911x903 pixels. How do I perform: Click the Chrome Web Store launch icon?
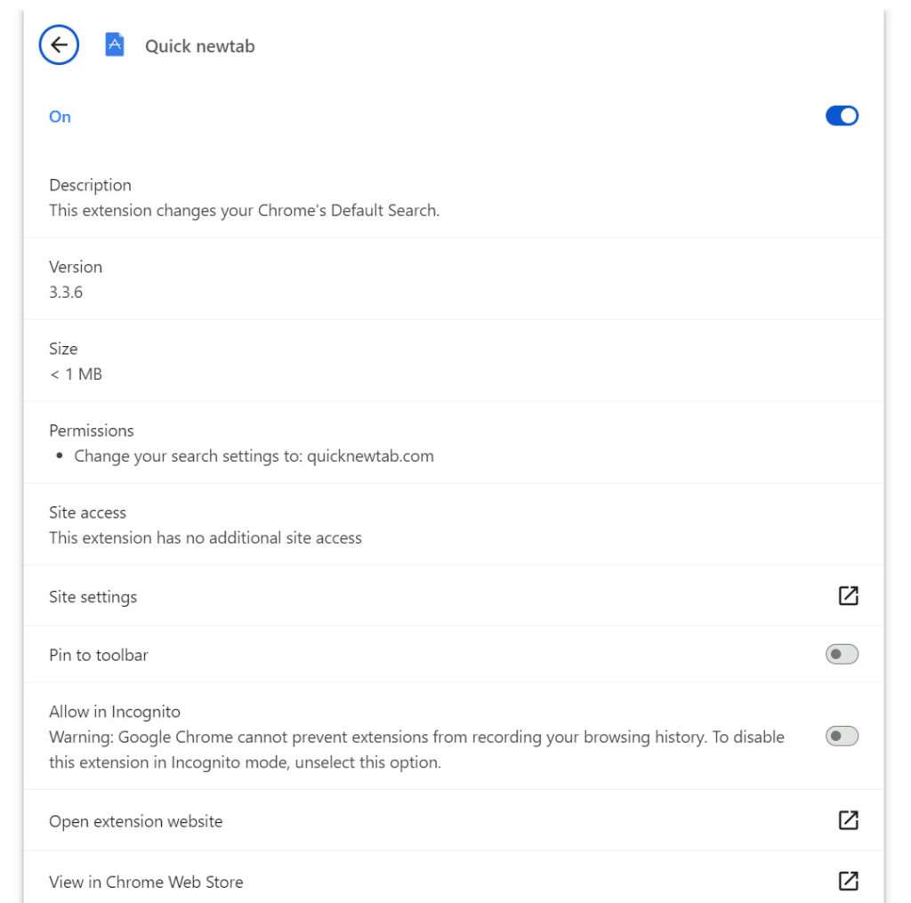(848, 881)
